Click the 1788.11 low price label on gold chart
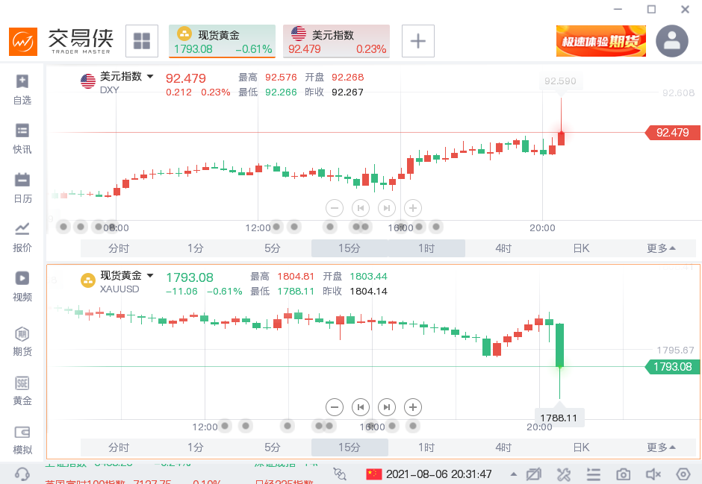The height and width of the screenshot is (484, 702). coord(559,418)
